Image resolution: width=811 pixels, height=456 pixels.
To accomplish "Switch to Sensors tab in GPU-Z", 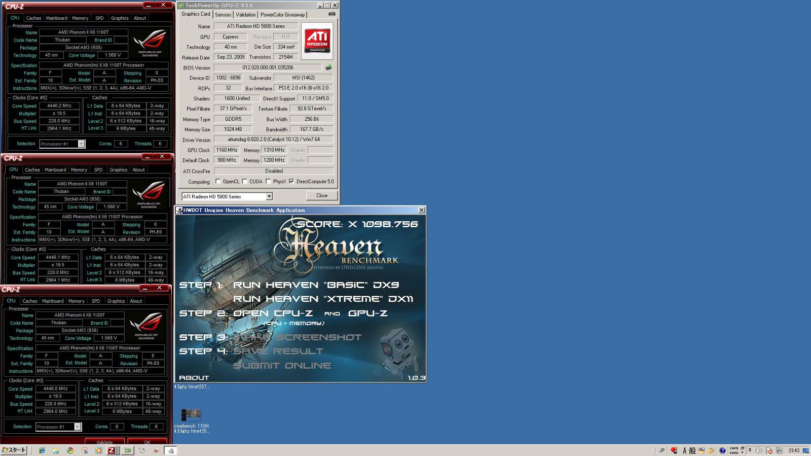I will 223,15.
